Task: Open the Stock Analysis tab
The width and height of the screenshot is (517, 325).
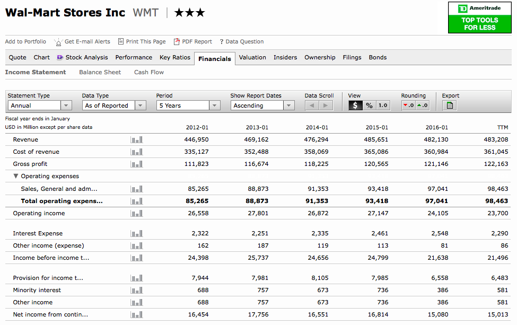Action: [87, 57]
